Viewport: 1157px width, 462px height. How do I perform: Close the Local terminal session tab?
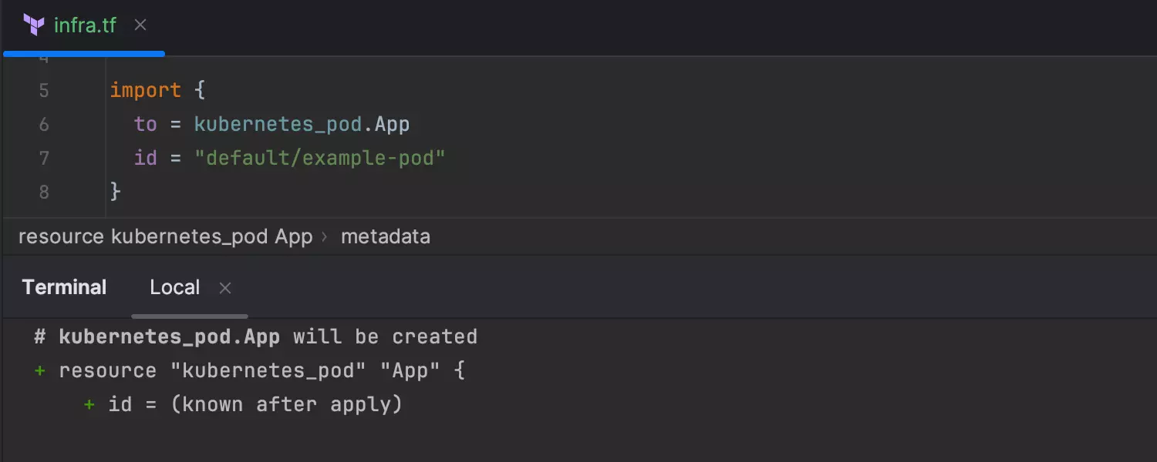click(225, 288)
